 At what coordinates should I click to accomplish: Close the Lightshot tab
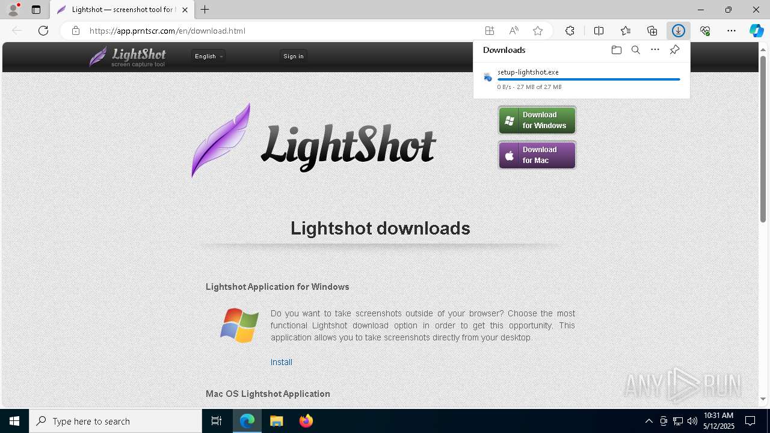click(x=185, y=10)
